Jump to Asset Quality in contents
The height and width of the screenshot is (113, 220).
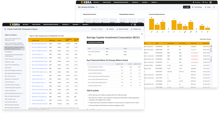(x=7, y=67)
